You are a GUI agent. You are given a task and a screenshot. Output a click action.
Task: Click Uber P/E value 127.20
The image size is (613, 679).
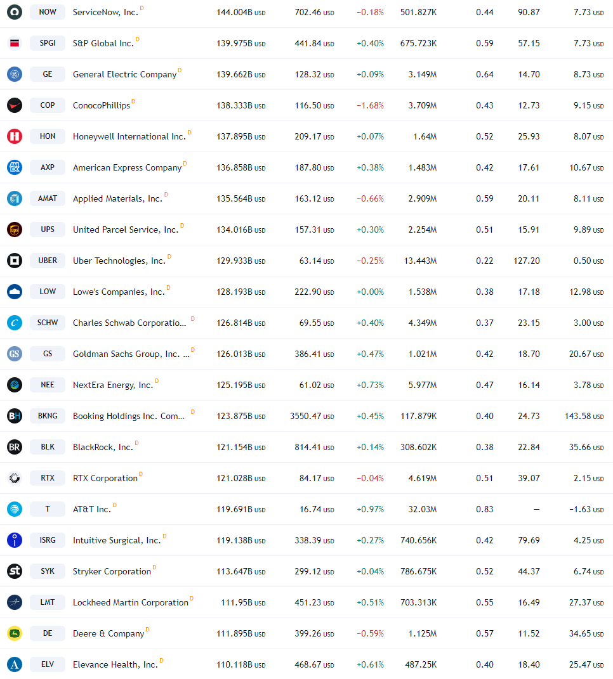(527, 261)
